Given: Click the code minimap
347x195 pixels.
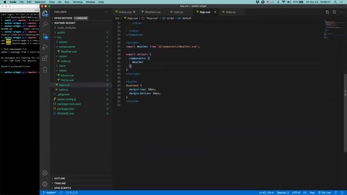Looking at the screenshot, I should (x=333, y=30).
